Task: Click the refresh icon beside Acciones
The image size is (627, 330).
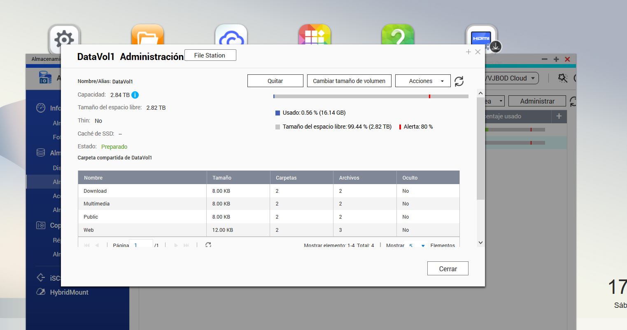Action: (459, 81)
